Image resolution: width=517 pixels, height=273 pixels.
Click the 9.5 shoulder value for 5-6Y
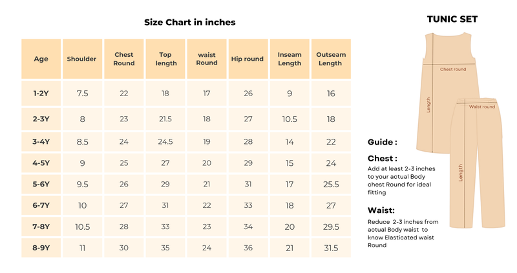click(82, 184)
